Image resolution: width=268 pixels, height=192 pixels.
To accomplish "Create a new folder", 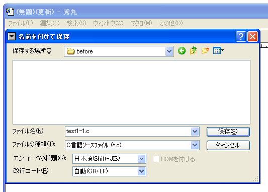I will 205,51.
